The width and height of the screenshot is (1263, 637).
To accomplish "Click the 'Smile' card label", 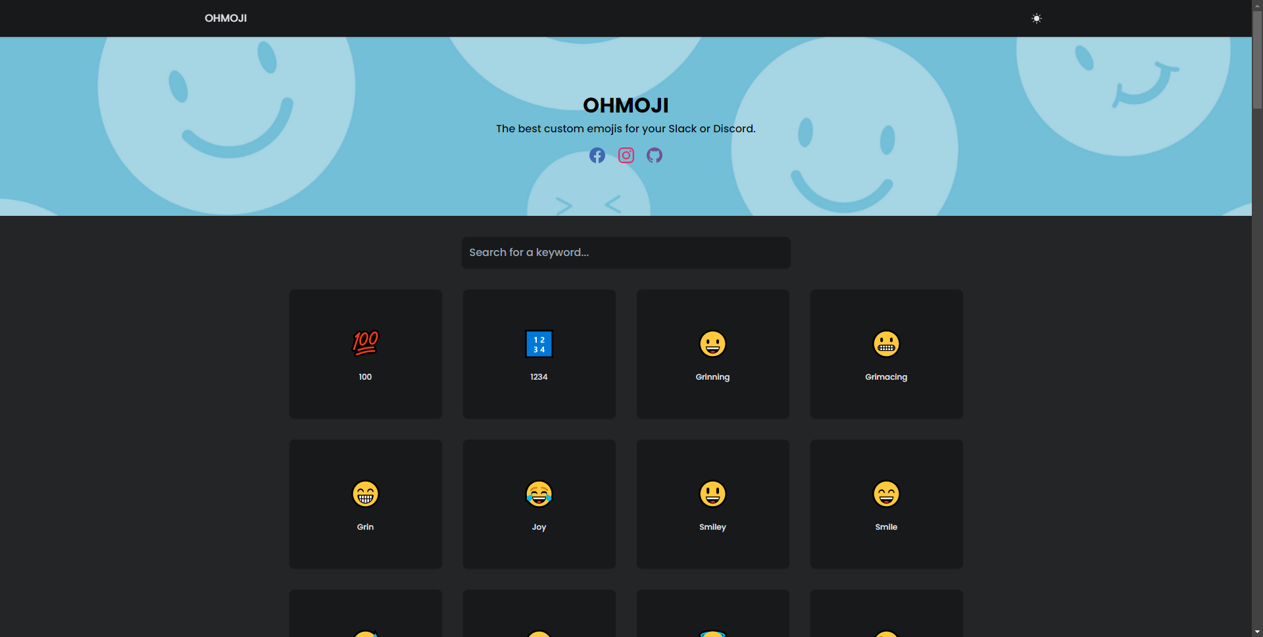I will pyautogui.click(x=887, y=527).
